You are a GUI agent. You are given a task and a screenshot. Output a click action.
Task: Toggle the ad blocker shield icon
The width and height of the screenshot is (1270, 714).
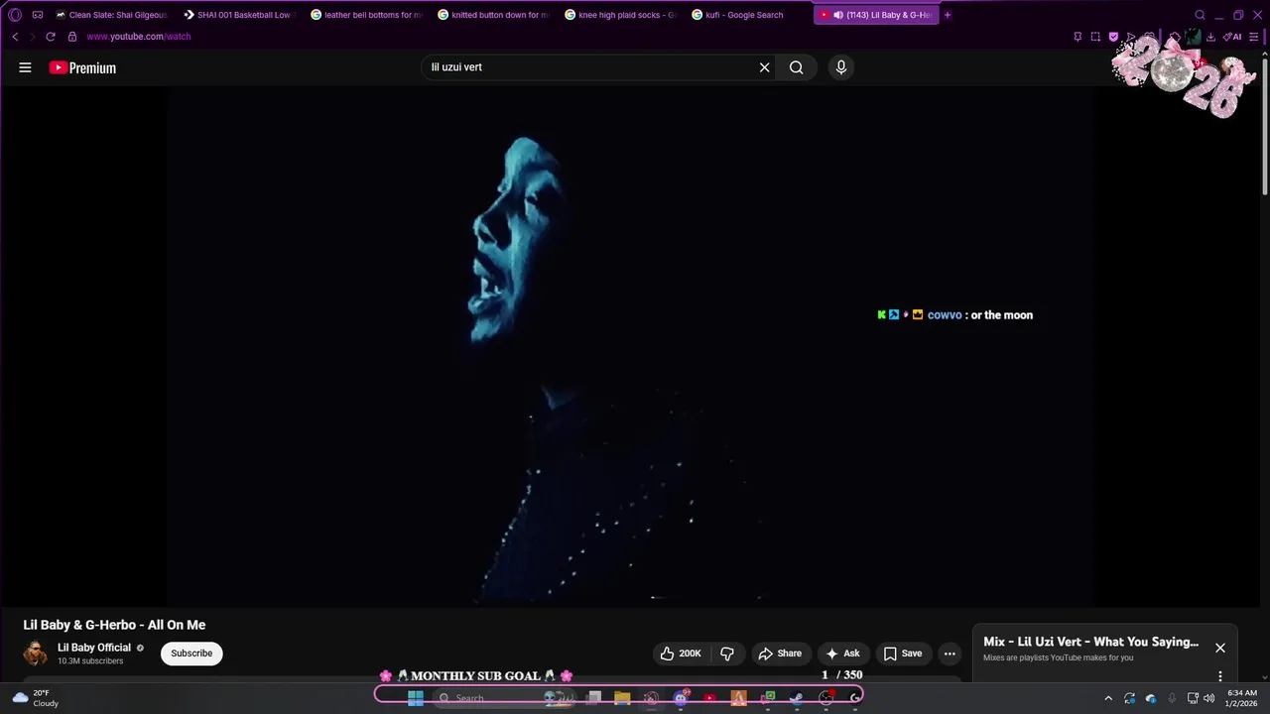click(x=1113, y=37)
